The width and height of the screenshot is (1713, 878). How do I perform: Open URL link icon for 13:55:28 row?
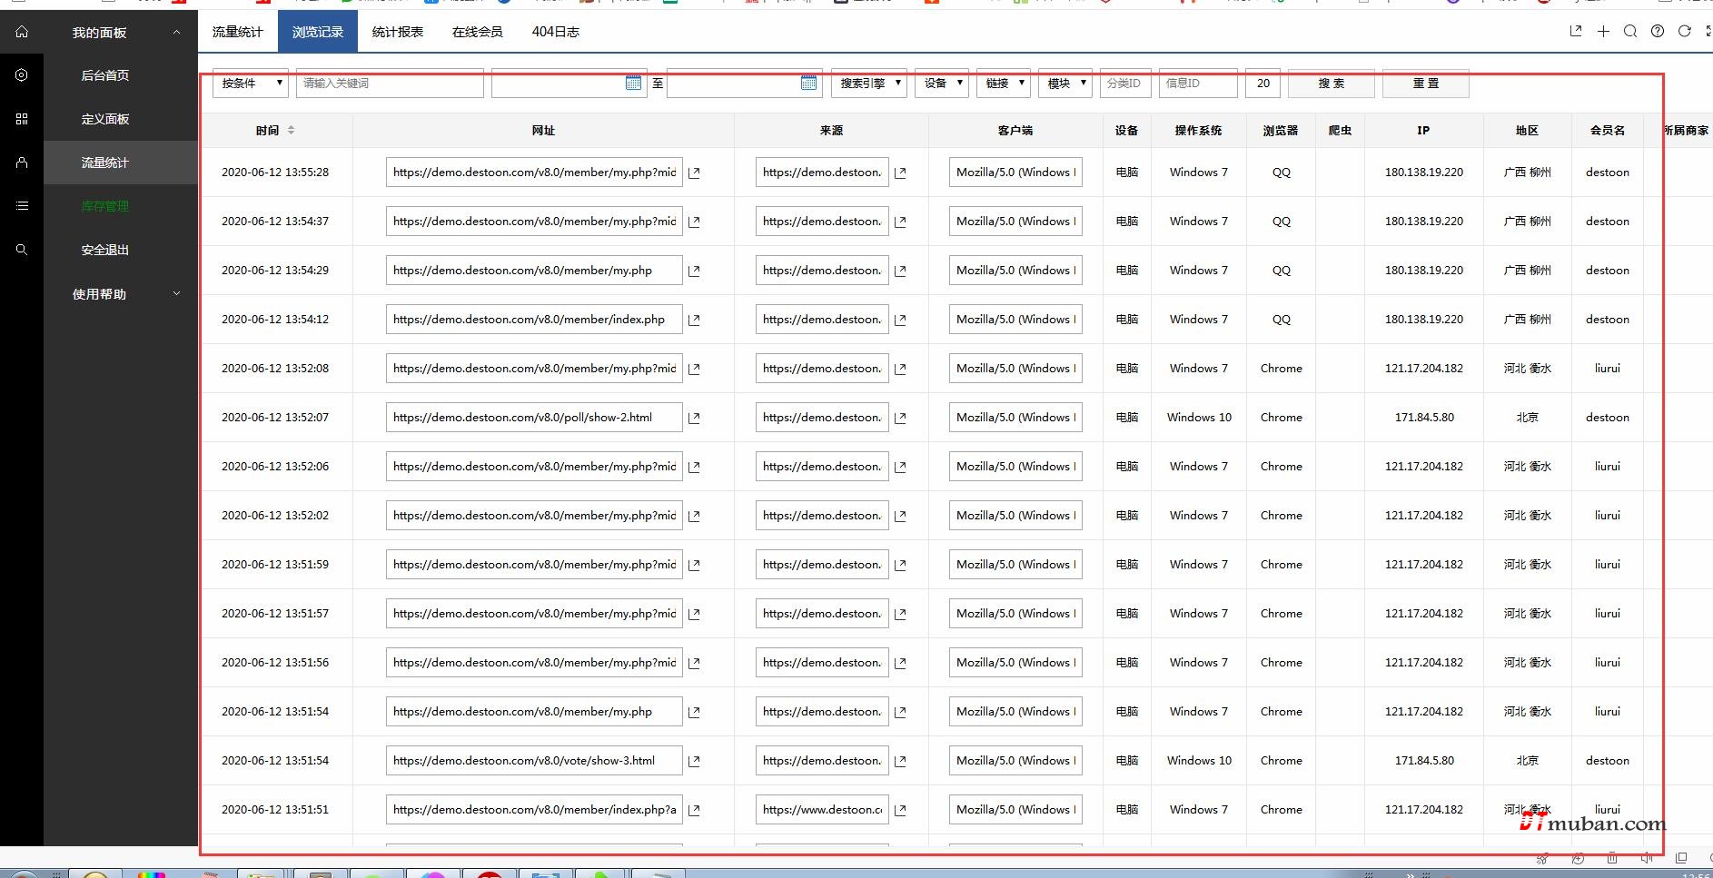pos(694,173)
